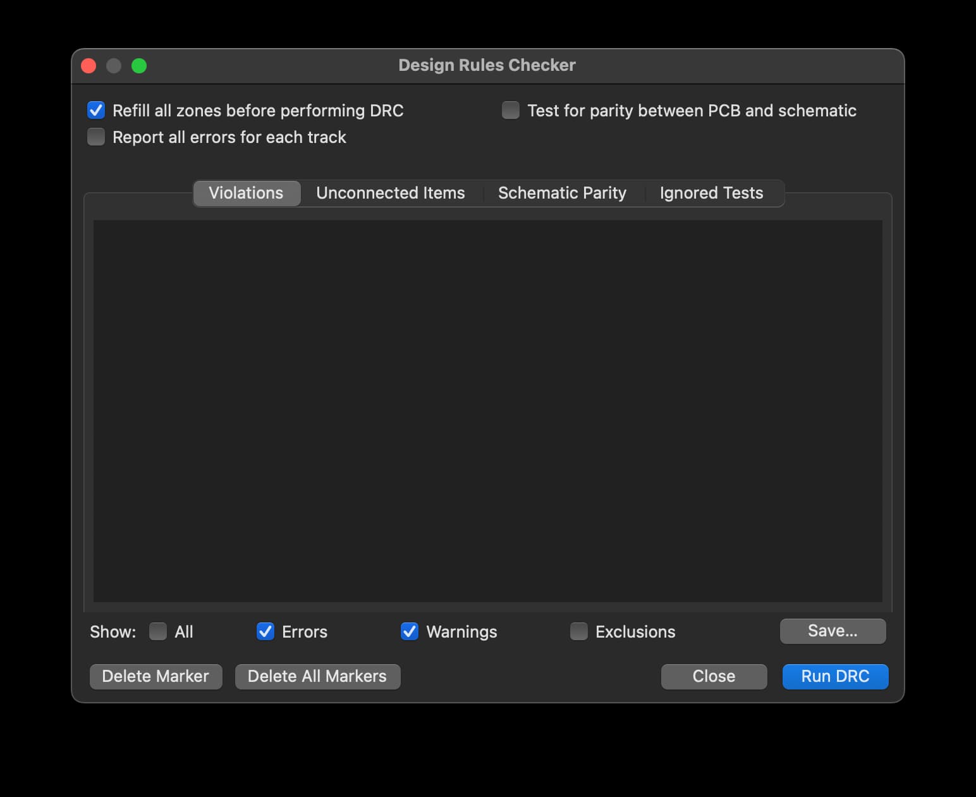Image resolution: width=976 pixels, height=797 pixels.
Task: Click the green zoom window icon
Action: tap(139, 66)
